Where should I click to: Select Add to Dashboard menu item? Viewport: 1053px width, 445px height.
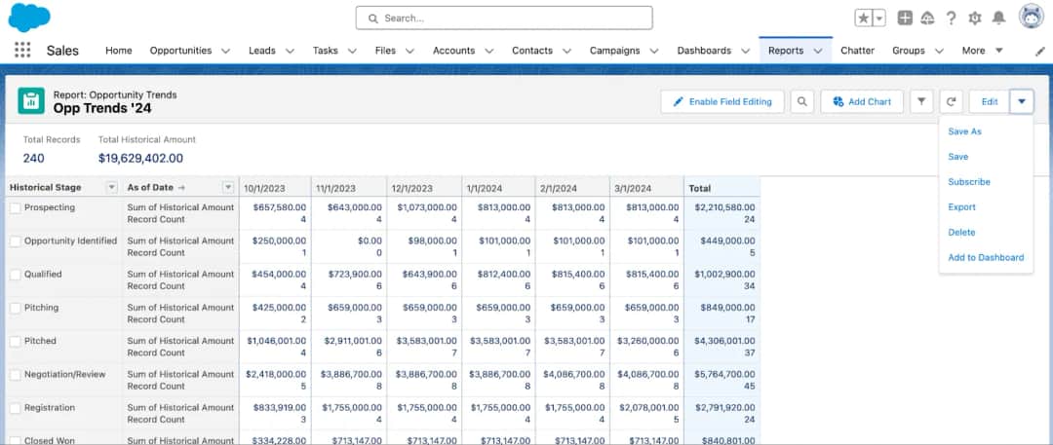[x=986, y=258]
